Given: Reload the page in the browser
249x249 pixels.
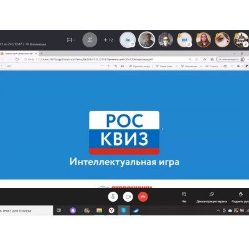Looking at the screenshot, I should point(17,59).
